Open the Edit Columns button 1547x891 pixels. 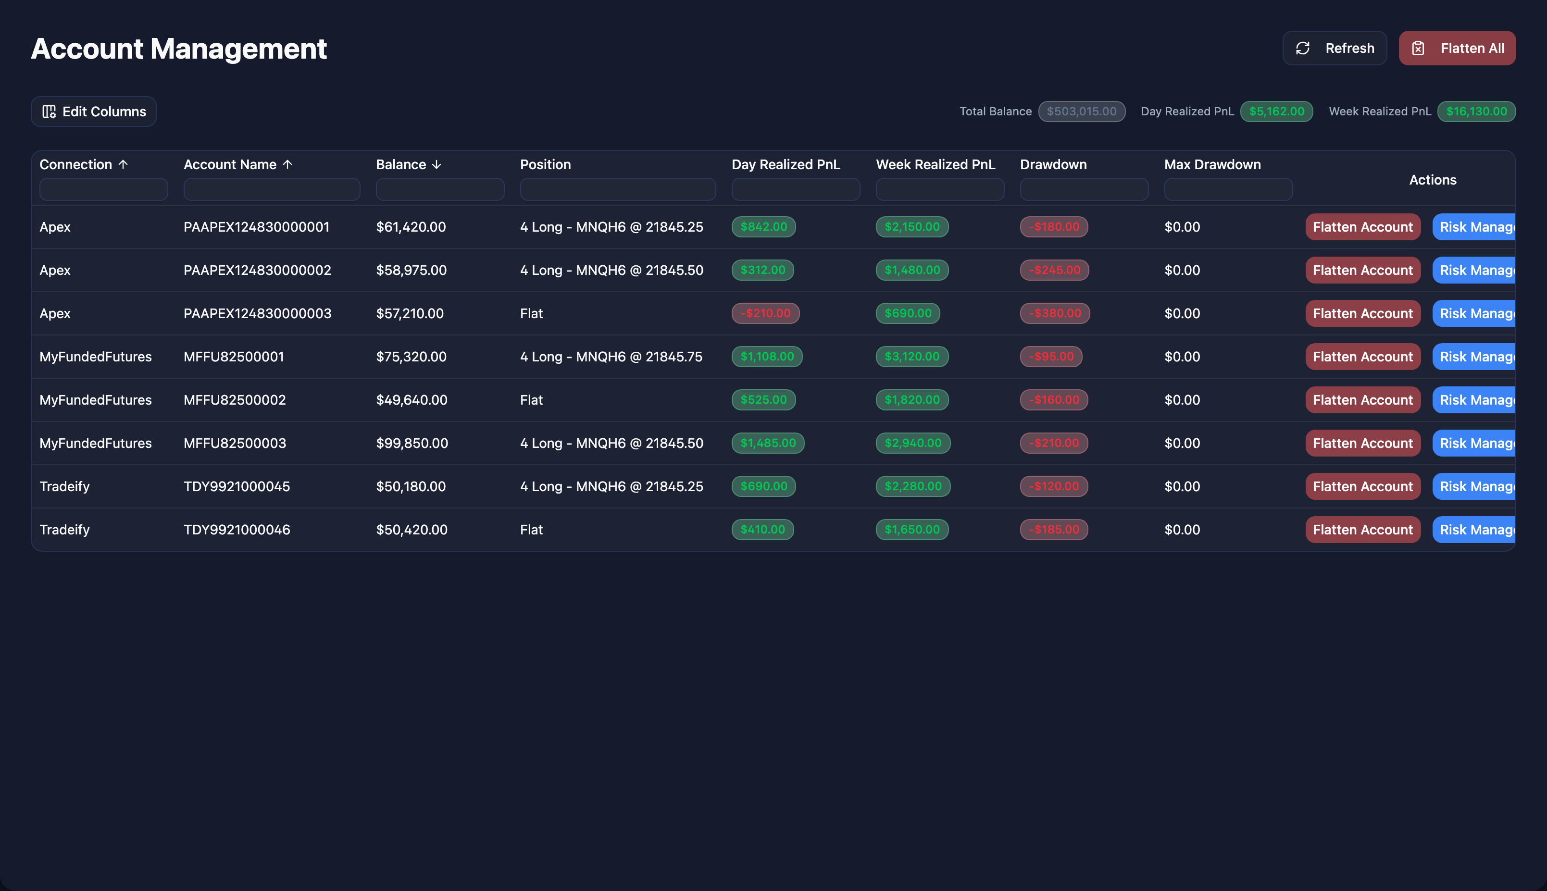(94, 111)
